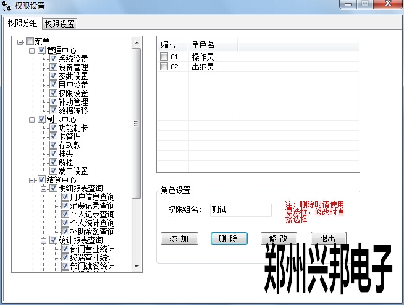Uncheck the 统计报表查询 checkbox
The height and width of the screenshot is (305, 404).
coord(53,240)
